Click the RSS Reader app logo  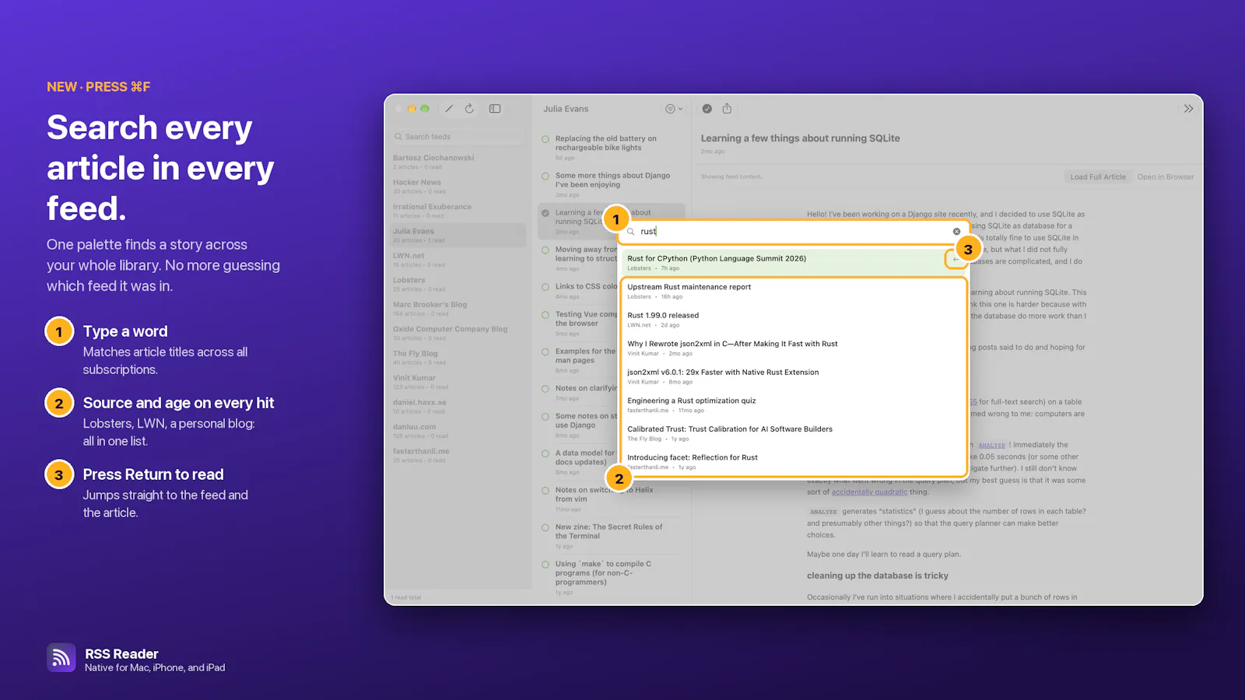click(x=61, y=657)
